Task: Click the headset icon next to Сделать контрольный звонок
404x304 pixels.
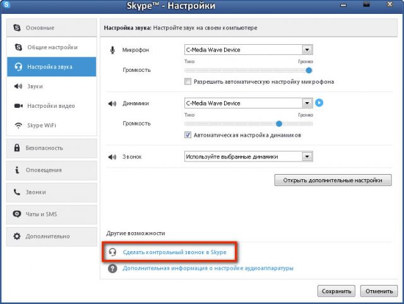Action: [112, 252]
